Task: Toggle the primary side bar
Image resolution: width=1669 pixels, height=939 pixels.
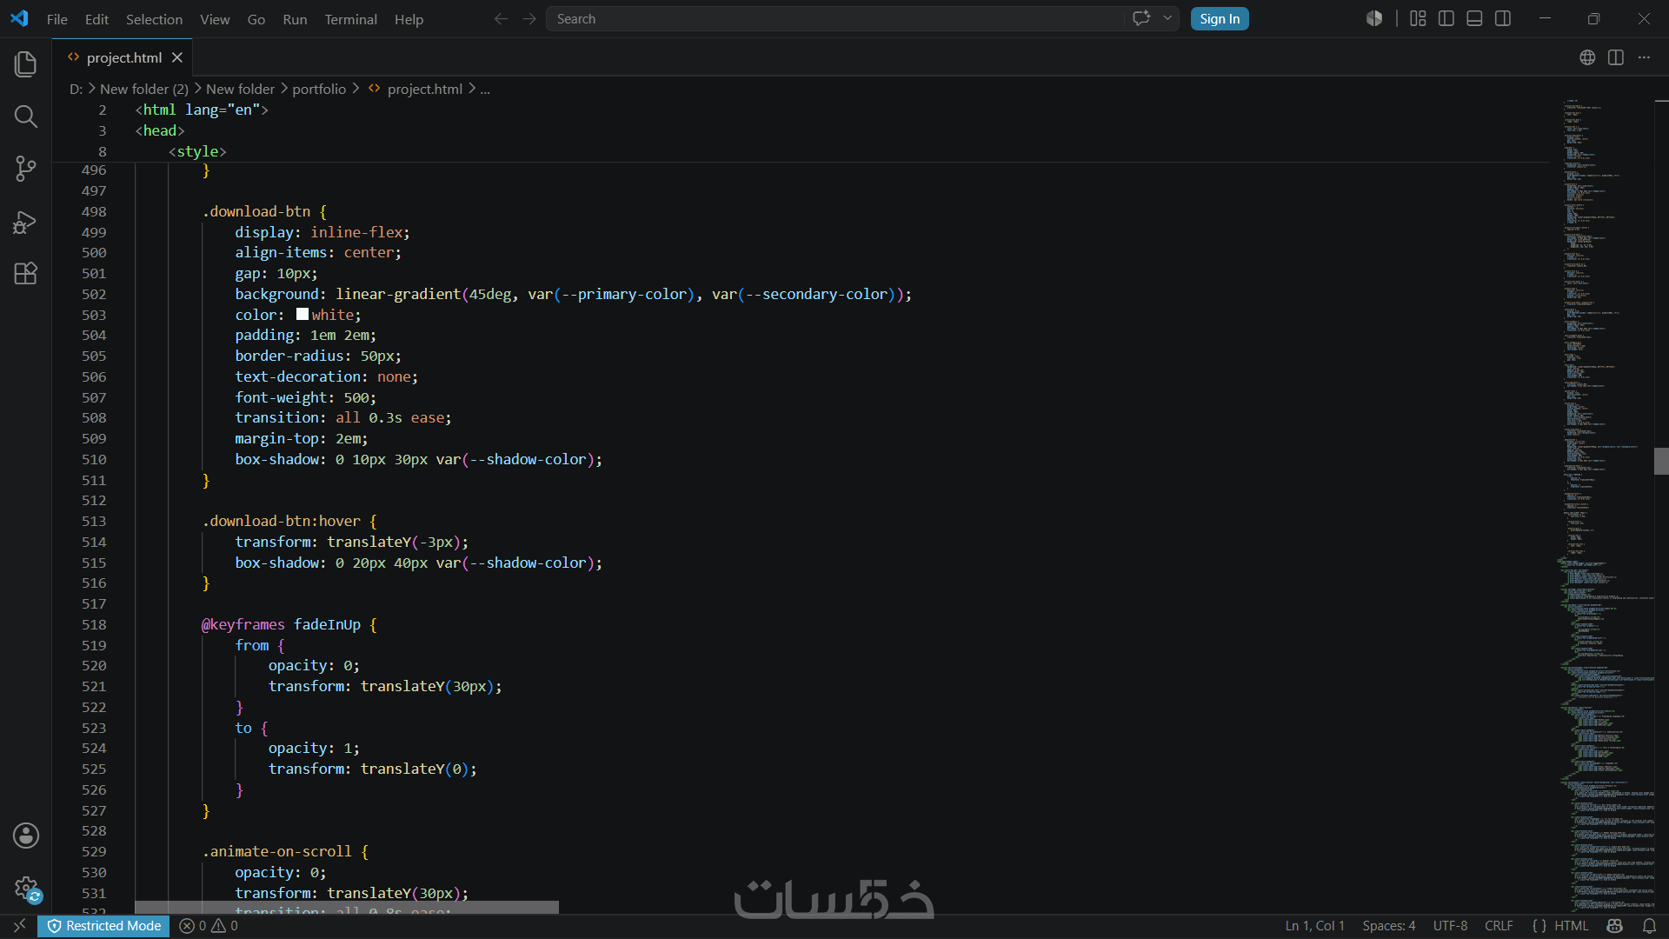Action: pos(1446,18)
